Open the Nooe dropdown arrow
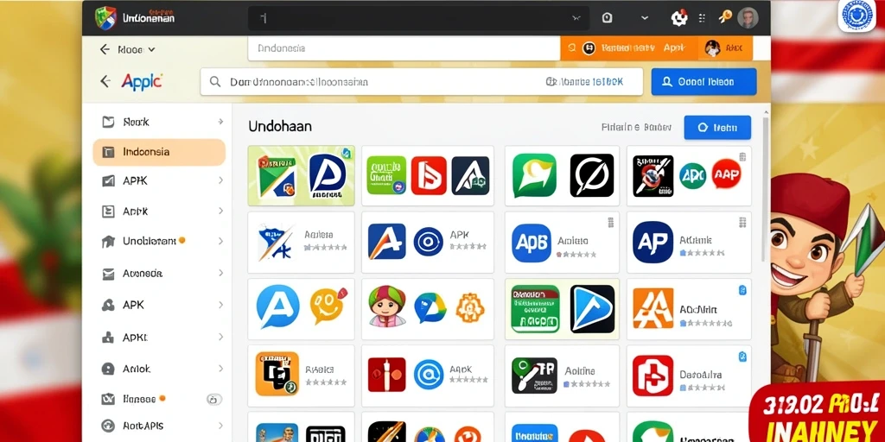This screenshot has height=442, width=885. tap(151, 50)
